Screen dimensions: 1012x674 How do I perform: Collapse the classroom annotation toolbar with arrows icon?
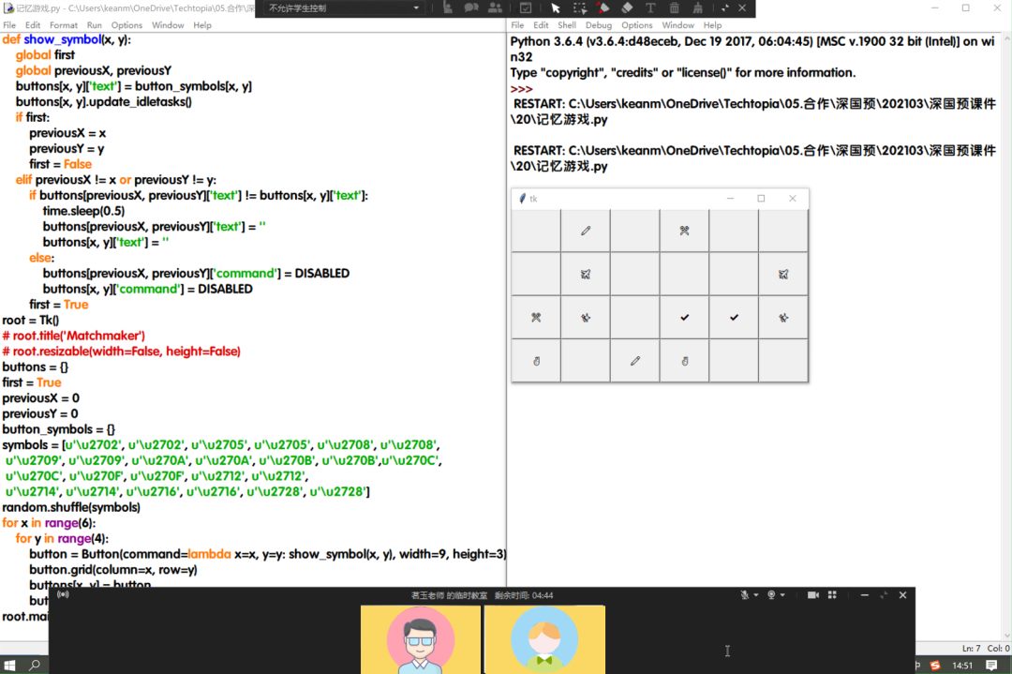coord(724,7)
